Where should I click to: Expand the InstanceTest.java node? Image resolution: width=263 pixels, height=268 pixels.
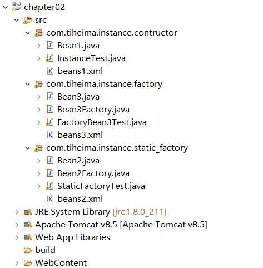pyautogui.click(x=39, y=58)
